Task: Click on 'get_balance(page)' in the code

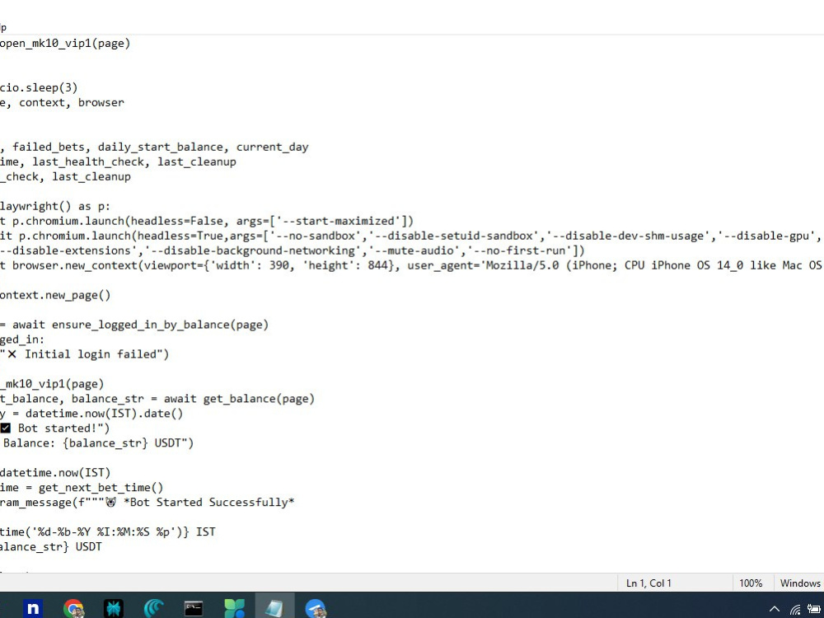Action: 259,399
